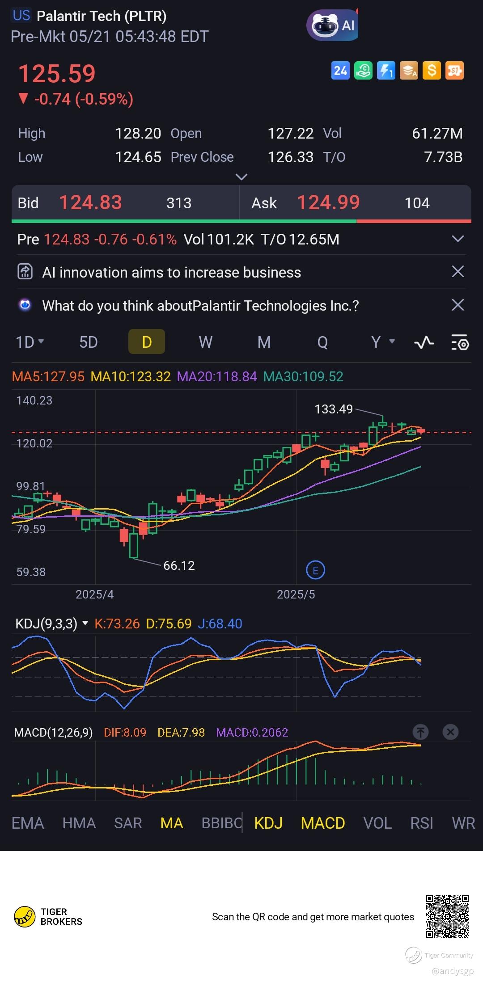Tap the MA30:109.52 legend value
The width and height of the screenshot is (483, 982).
[303, 377]
